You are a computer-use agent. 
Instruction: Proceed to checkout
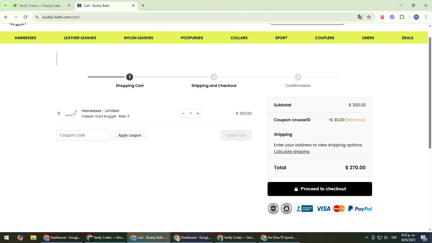pos(320,189)
